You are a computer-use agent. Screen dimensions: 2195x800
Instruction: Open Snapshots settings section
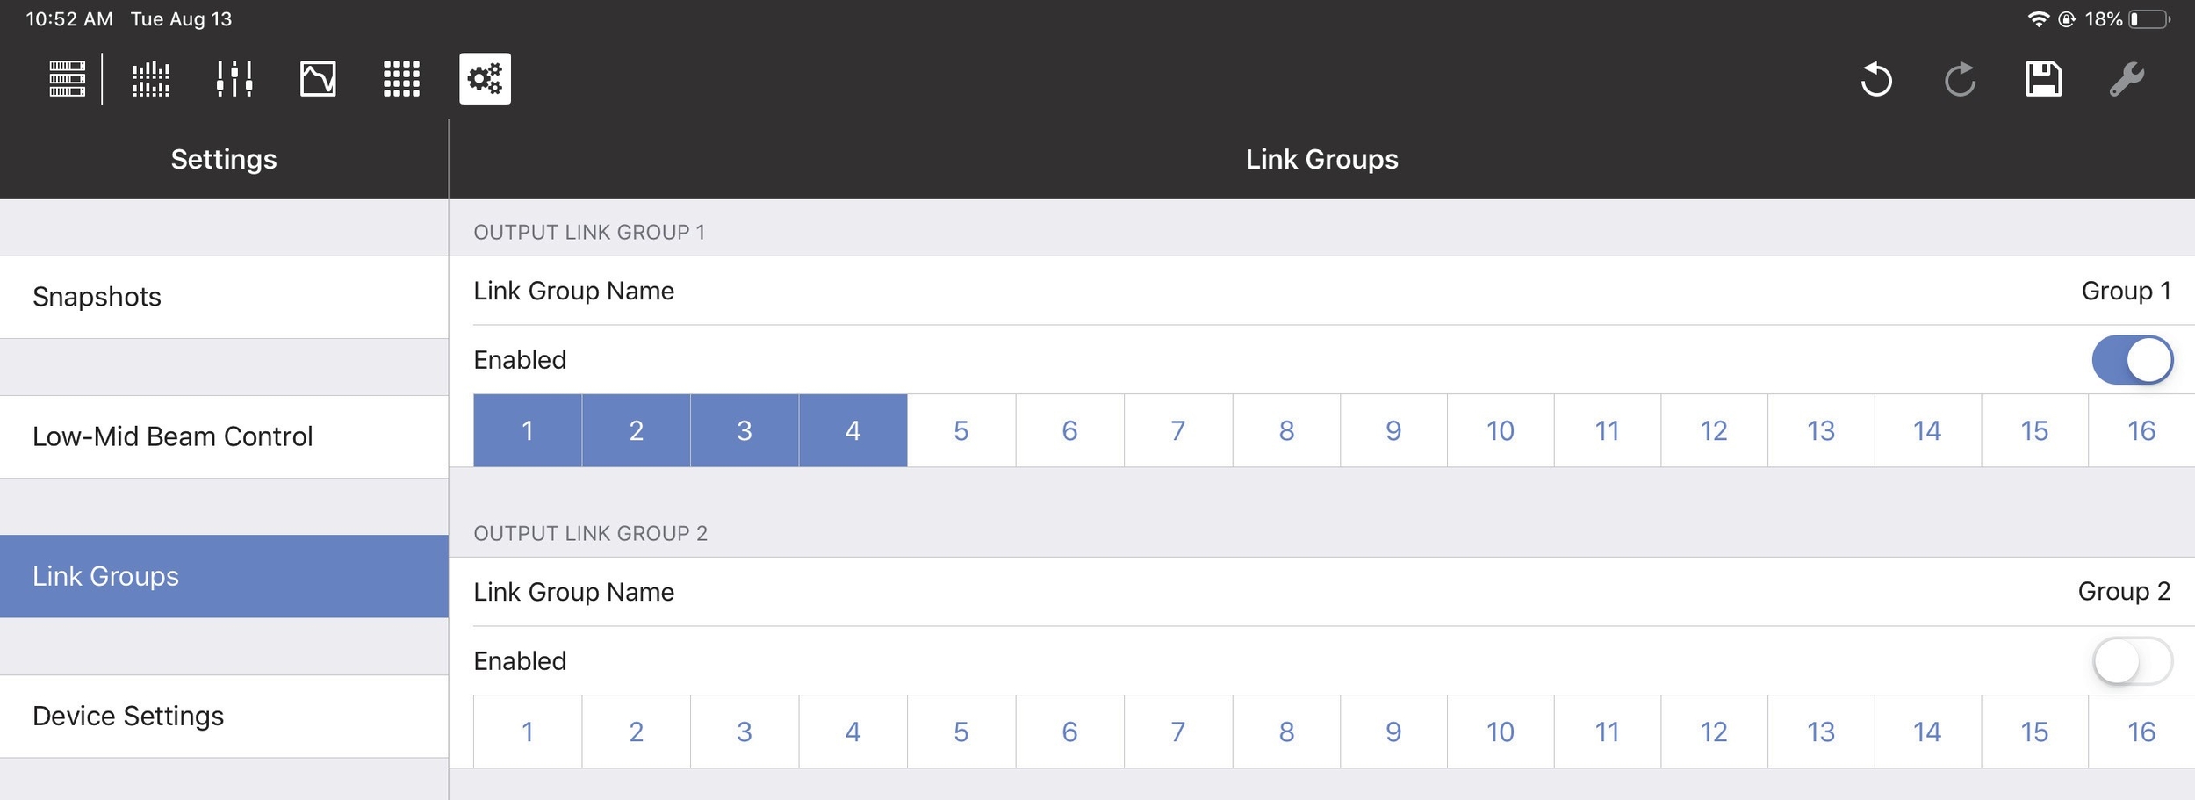point(224,297)
